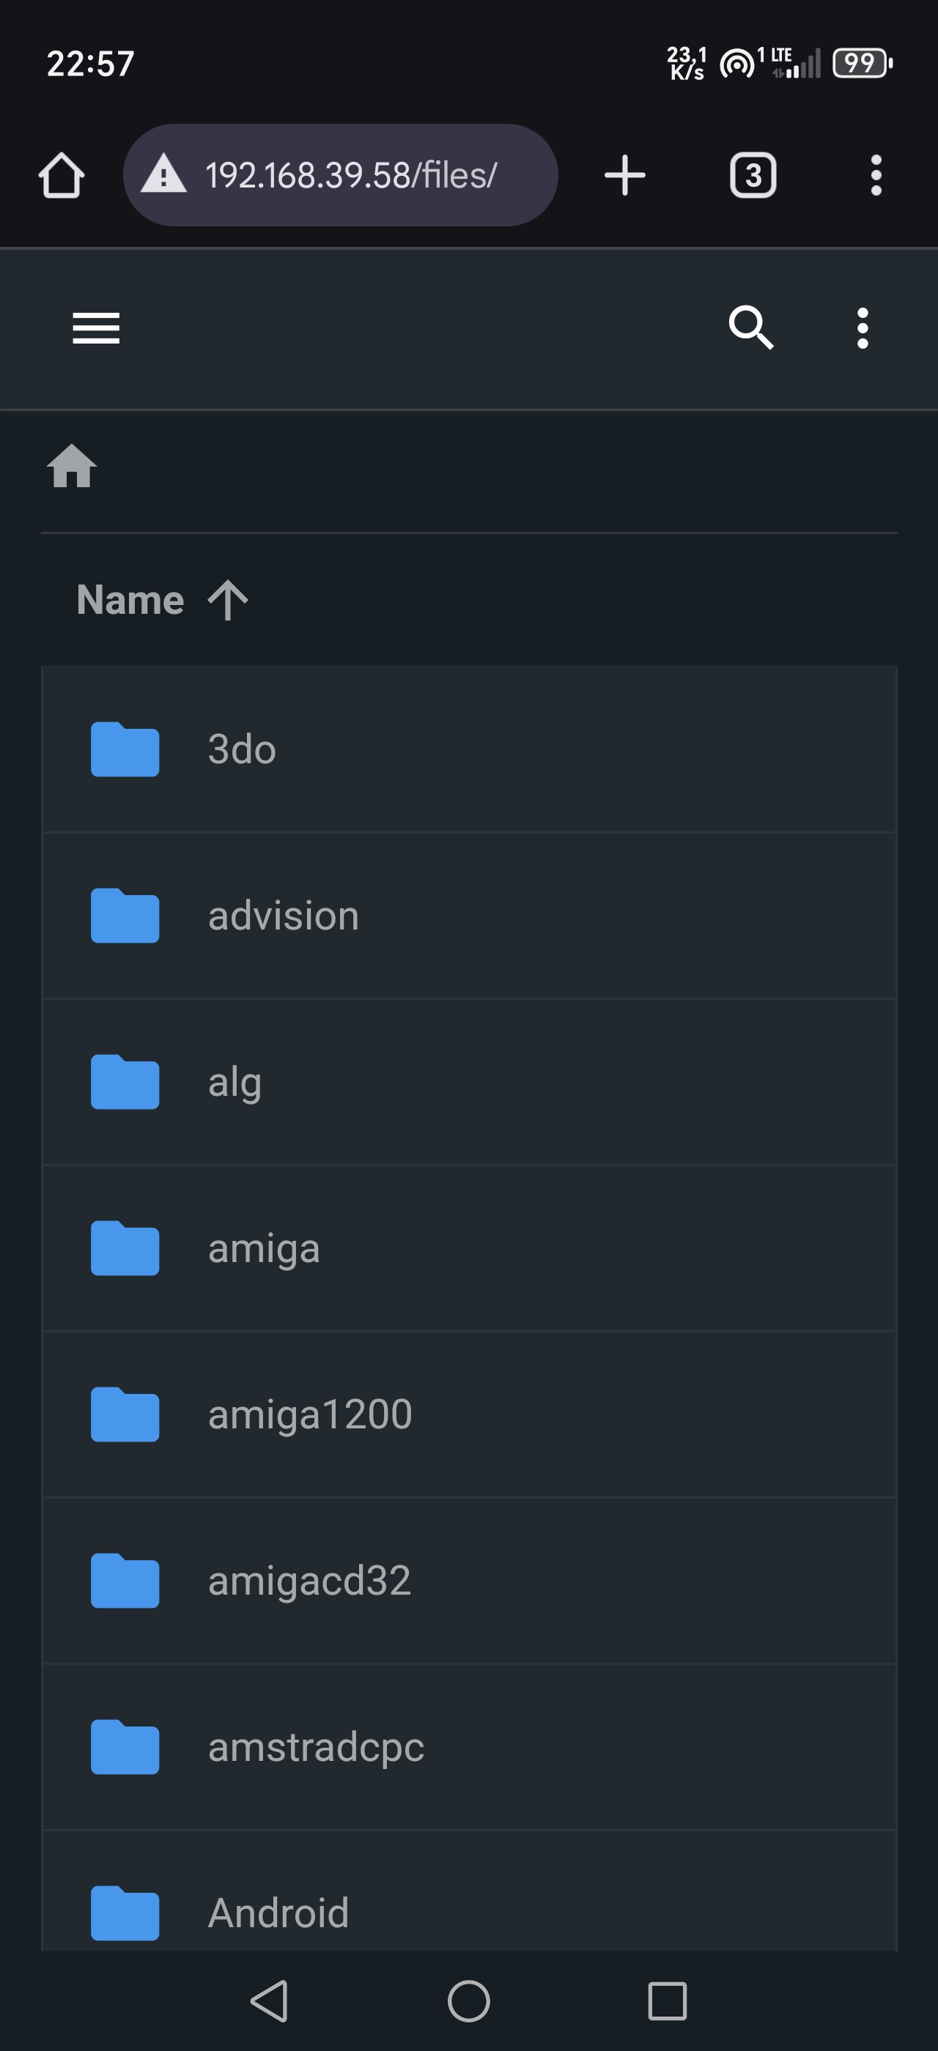938x2051 pixels.
Task: Open the amiga1200 folder
Action: click(x=469, y=1415)
